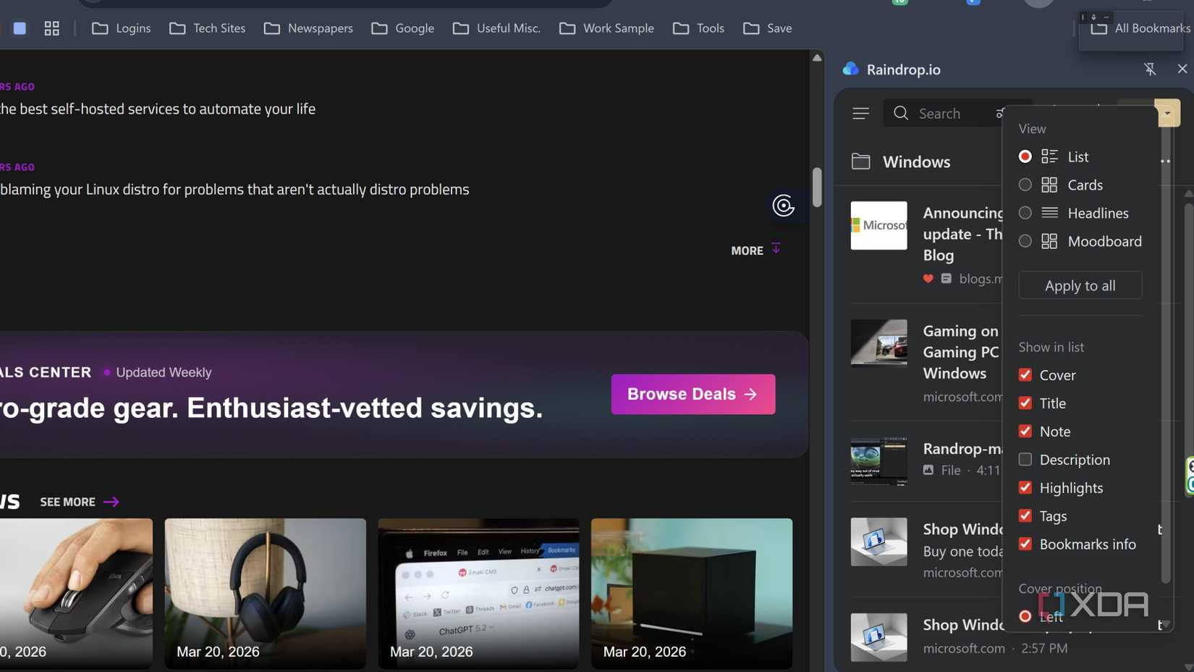Open the Useful Misc. bookmark folder
1194x672 pixels.
click(x=496, y=28)
